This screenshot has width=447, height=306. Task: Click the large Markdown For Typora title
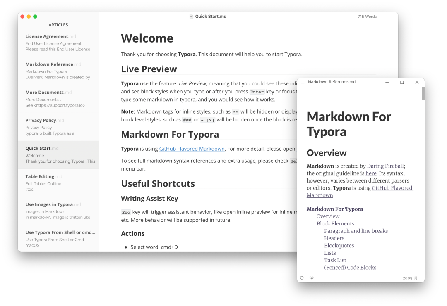[348, 124]
